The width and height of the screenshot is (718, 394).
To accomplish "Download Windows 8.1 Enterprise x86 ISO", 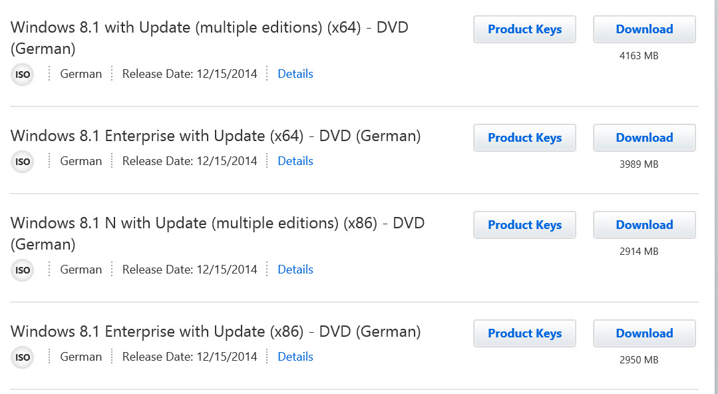I will (644, 333).
